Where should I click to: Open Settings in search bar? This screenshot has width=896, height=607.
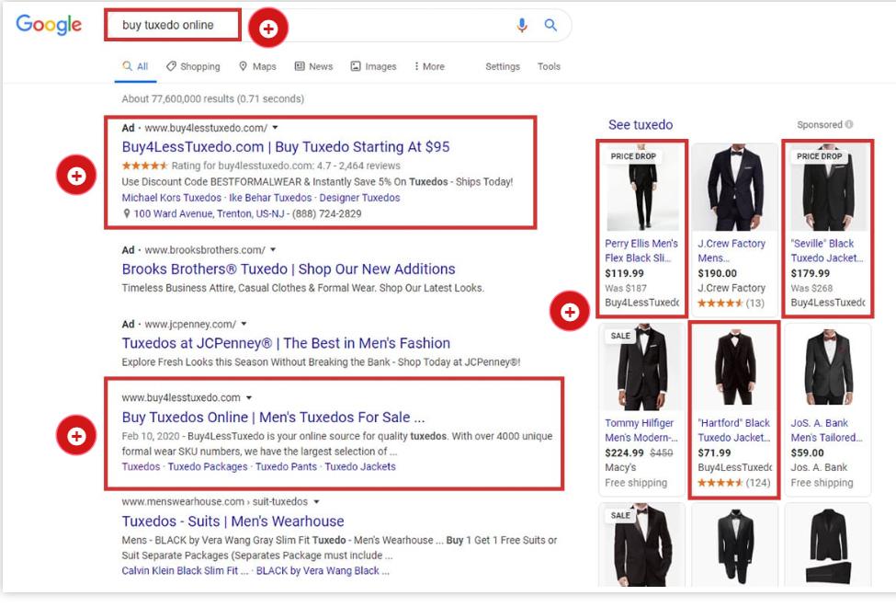[503, 66]
